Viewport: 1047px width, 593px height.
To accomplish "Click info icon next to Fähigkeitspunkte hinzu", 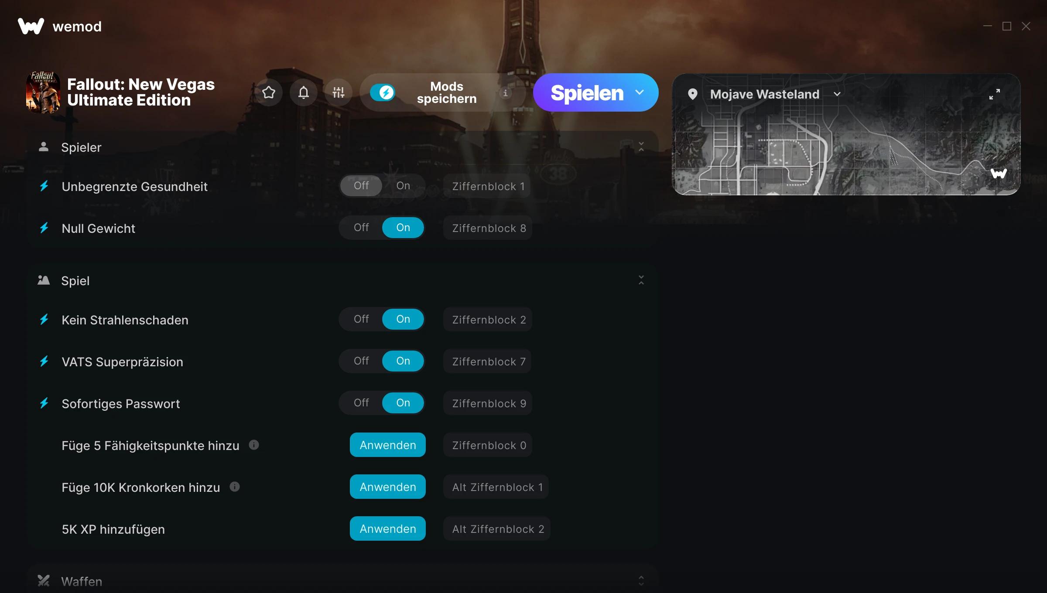I will 254,445.
